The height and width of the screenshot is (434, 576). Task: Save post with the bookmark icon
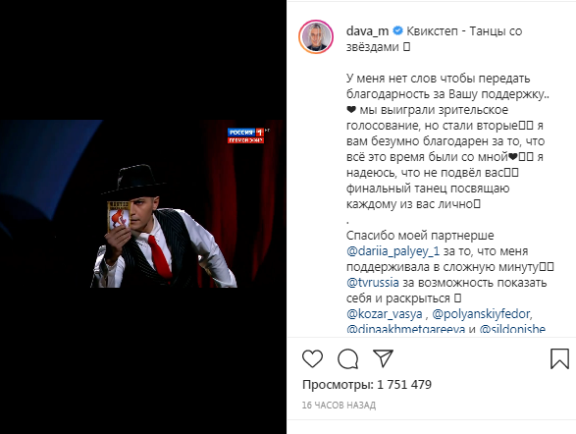point(560,358)
